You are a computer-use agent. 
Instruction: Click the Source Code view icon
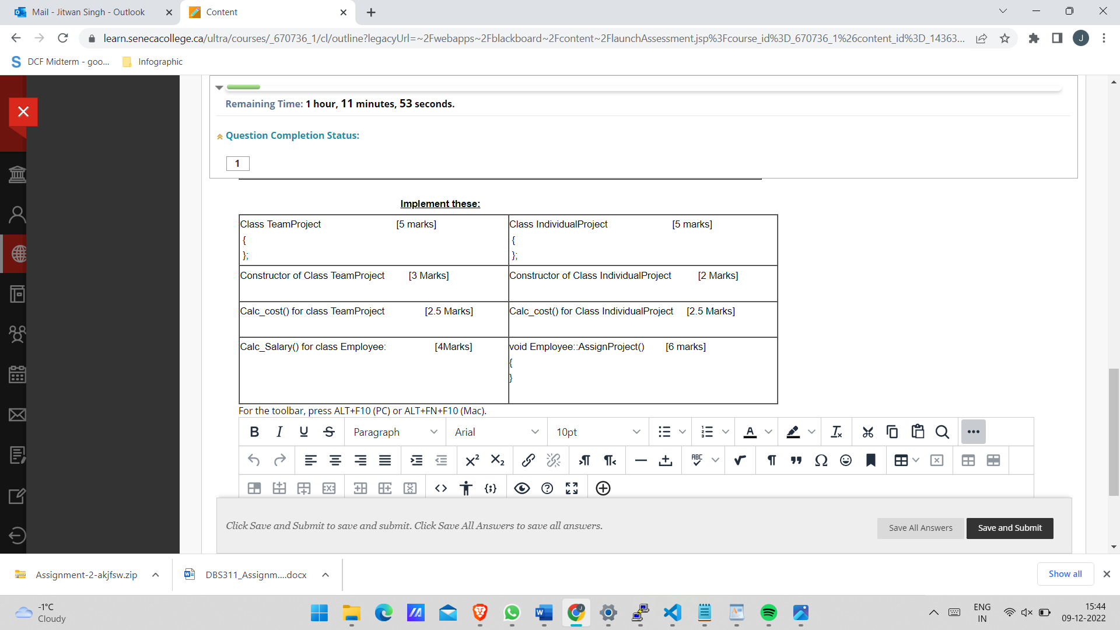click(x=441, y=488)
